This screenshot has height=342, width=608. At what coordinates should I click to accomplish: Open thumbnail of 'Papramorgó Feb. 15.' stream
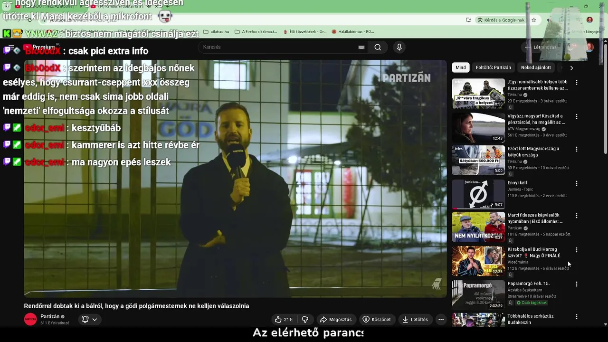pos(478,295)
